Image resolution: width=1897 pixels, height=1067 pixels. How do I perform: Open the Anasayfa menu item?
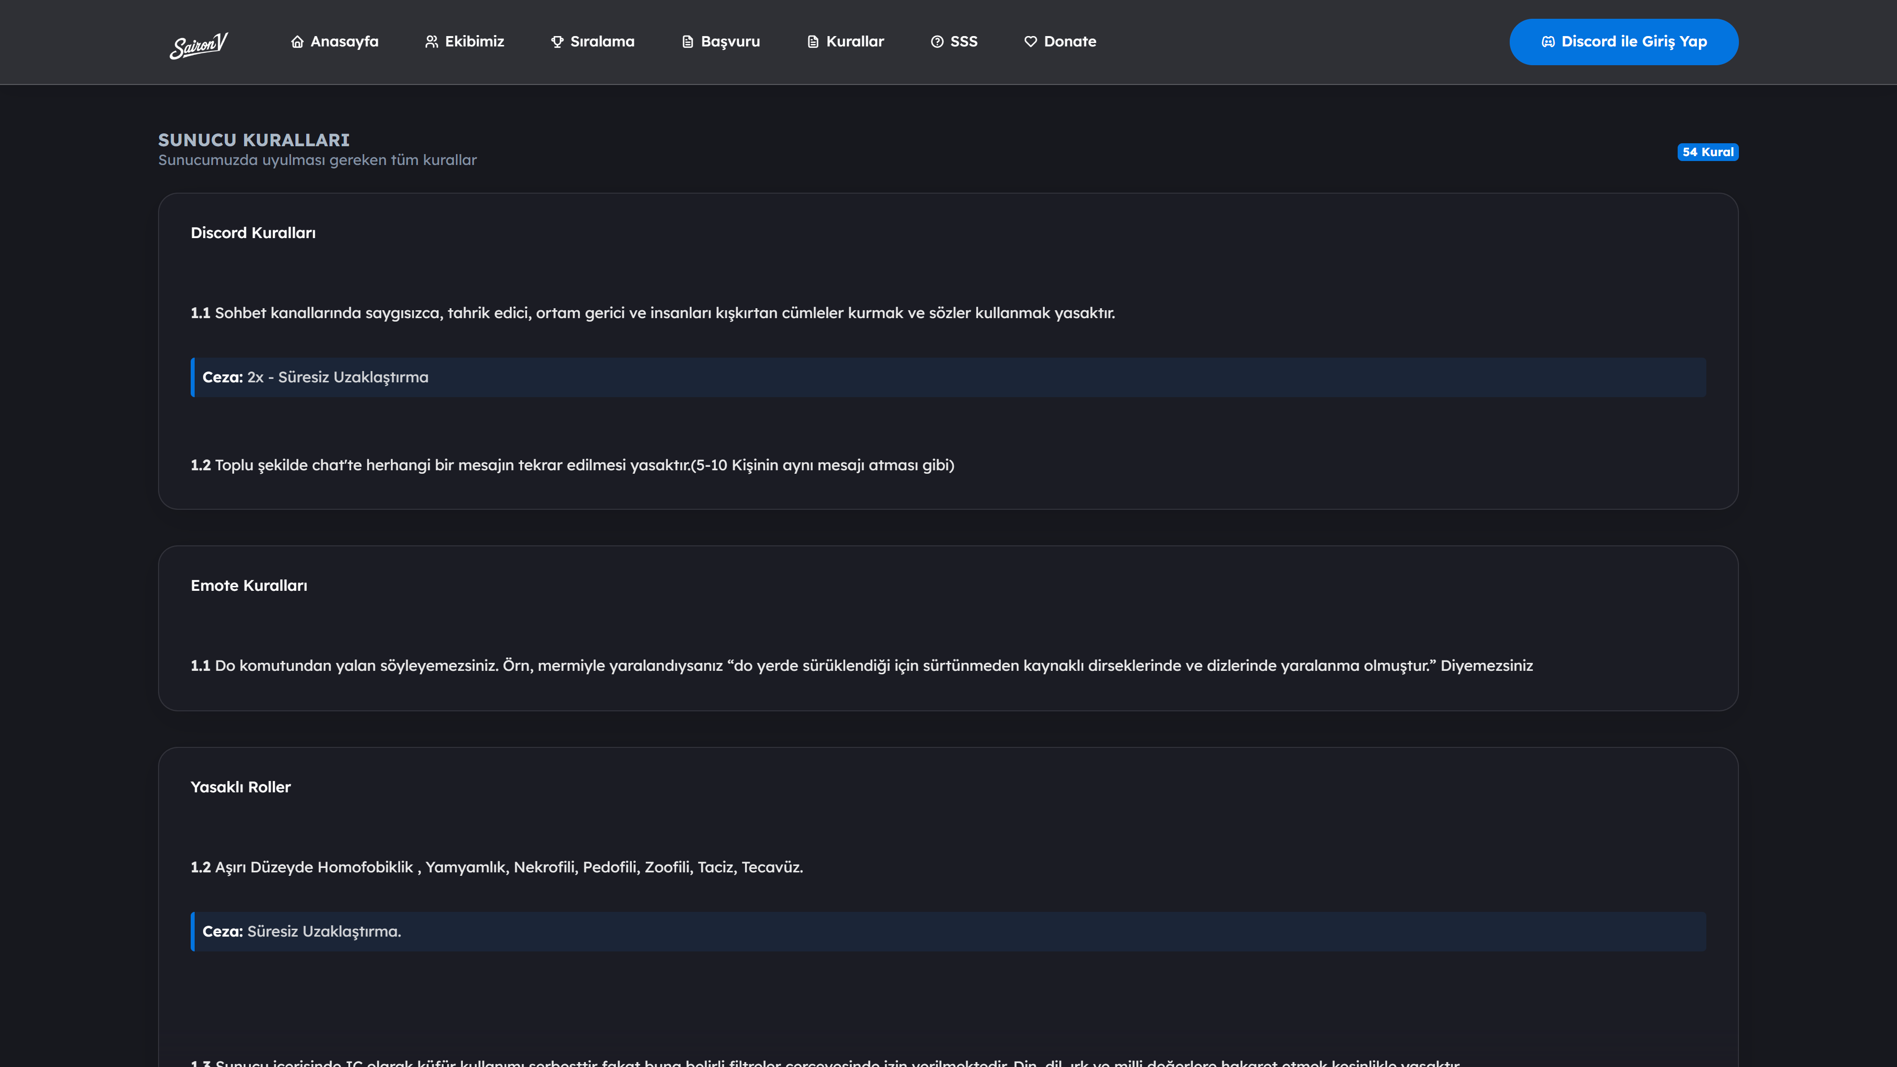(344, 42)
